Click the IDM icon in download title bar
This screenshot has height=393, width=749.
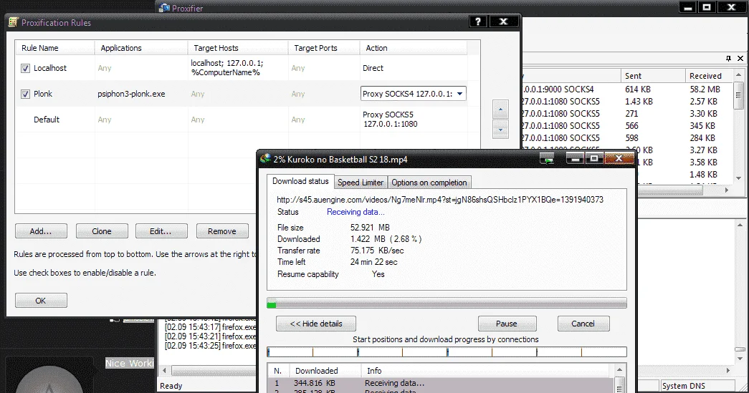pos(266,158)
